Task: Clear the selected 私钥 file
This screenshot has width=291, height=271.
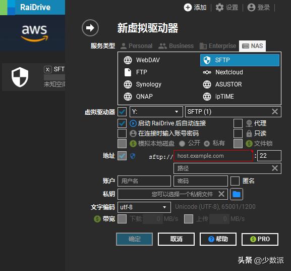Action: (221, 194)
